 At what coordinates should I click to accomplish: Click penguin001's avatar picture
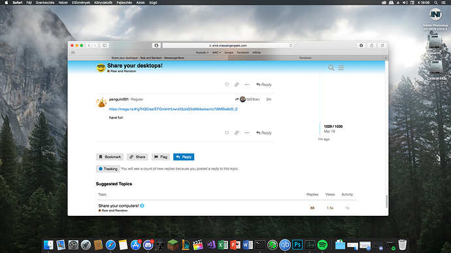(101, 102)
